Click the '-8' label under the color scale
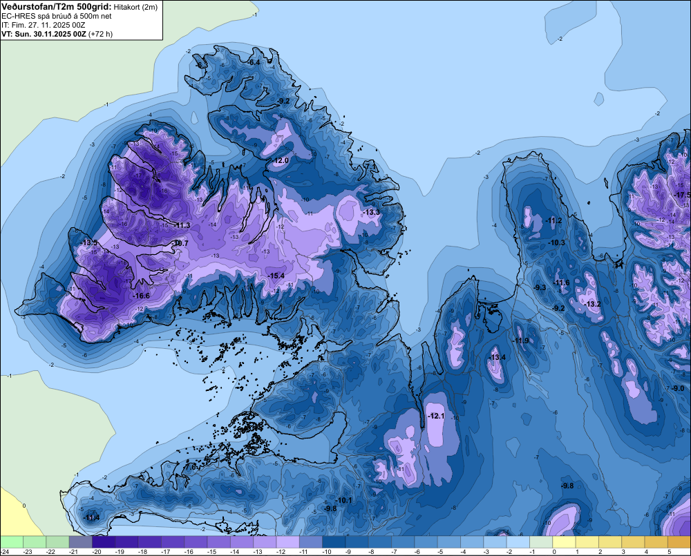This screenshot has width=691, height=556. coord(371,552)
